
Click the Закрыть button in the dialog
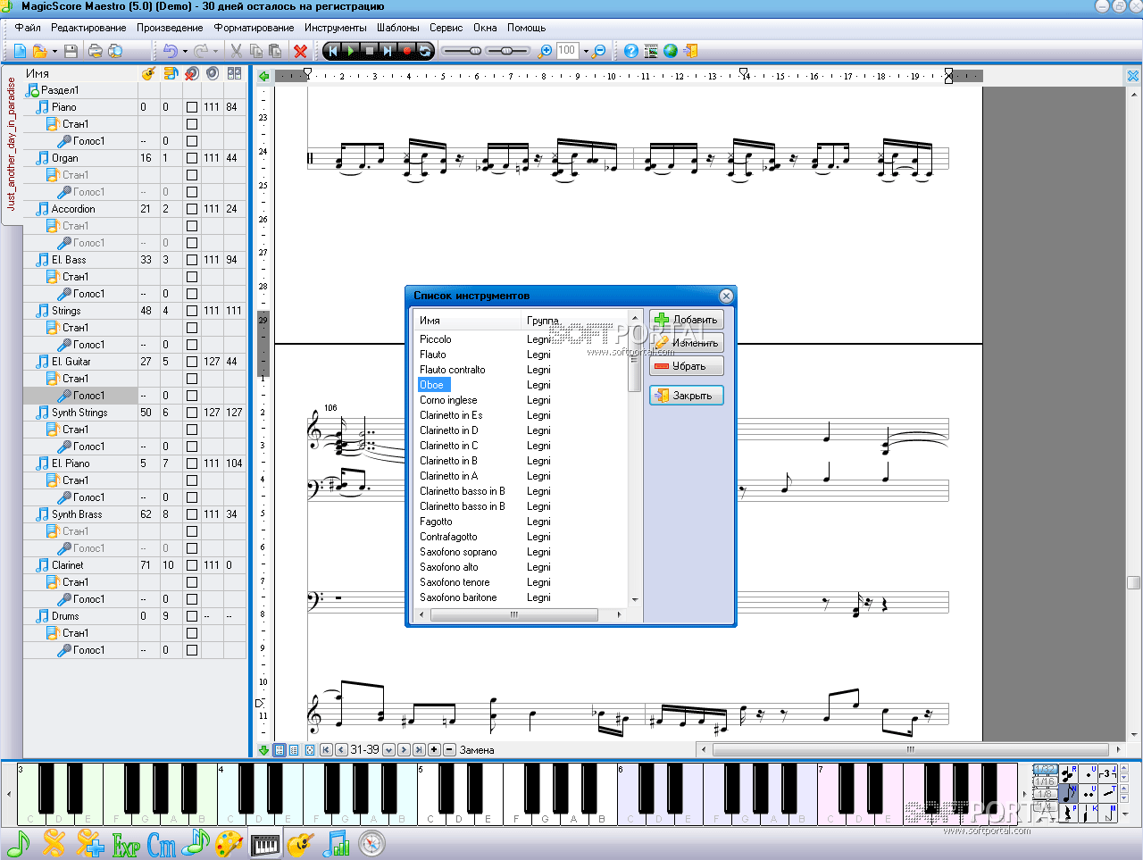(x=686, y=395)
